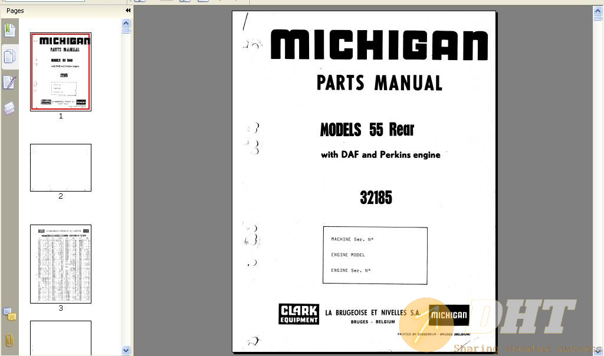Click the page number label 1
Viewport: 604px width, 356px height.
pyautogui.click(x=61, y=116)
